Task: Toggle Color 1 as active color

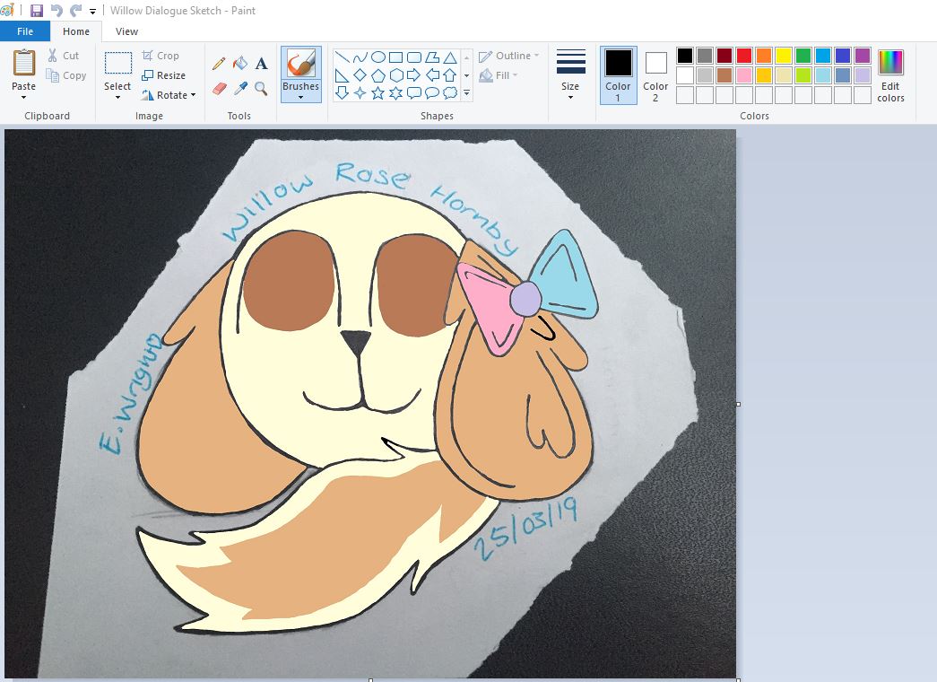Action: pos(618,74)
